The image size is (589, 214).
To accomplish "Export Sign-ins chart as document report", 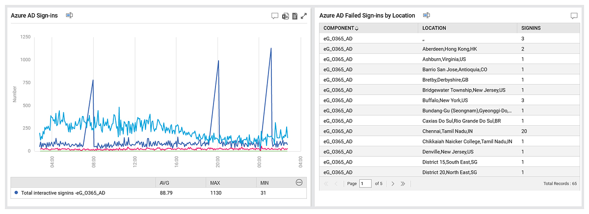I will pos(294,16).
